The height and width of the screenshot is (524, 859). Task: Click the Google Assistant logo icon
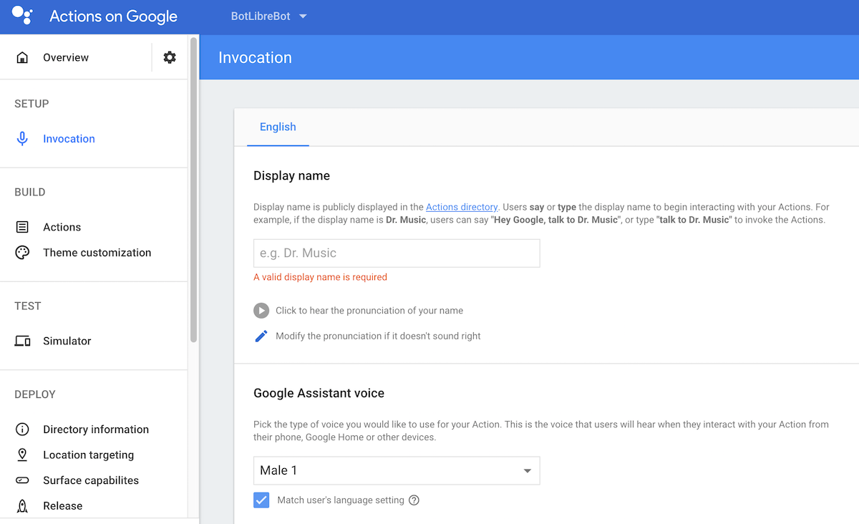click(22, 14)
